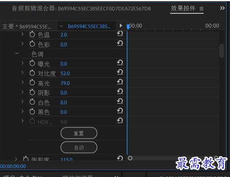Expand the 饱和度 property

click(16, 159)
